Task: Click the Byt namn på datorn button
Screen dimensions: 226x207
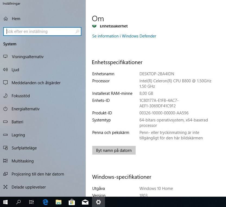Action: 114,150
